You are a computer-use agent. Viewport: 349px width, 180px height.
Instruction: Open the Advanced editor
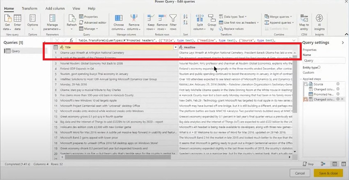coord(93,23)
